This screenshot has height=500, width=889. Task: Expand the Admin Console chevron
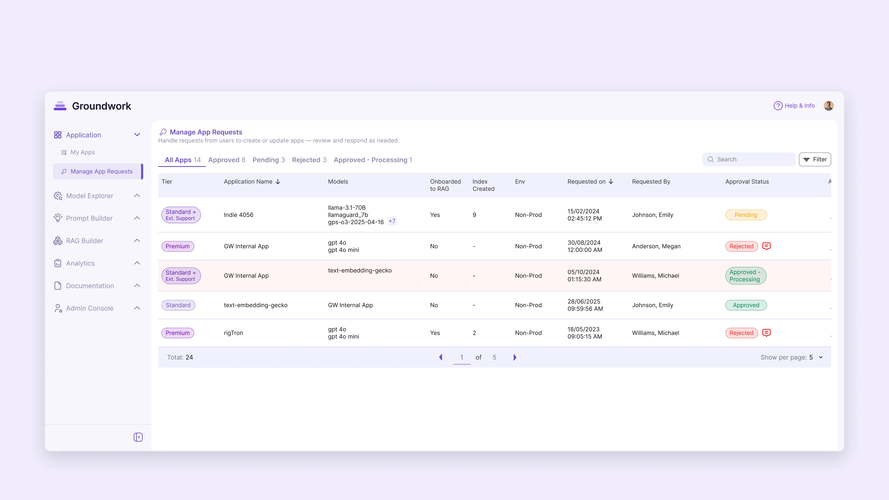tap(137, 308)
